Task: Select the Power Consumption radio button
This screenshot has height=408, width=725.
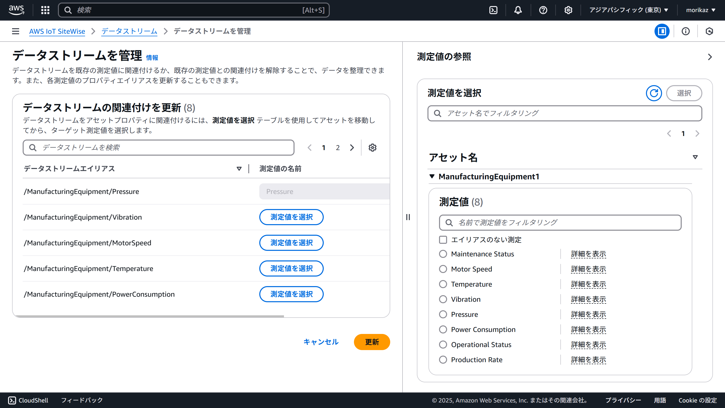Action: (x=443, y=329)
